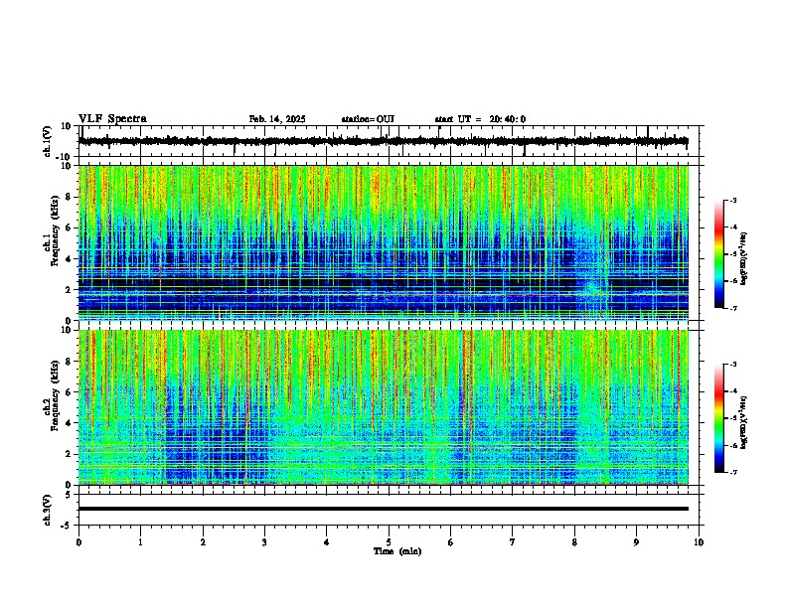787x608 pixels.
Task: Click tick label "10" on the time axis
Action: pyautogui.click(x=699, y=542)
